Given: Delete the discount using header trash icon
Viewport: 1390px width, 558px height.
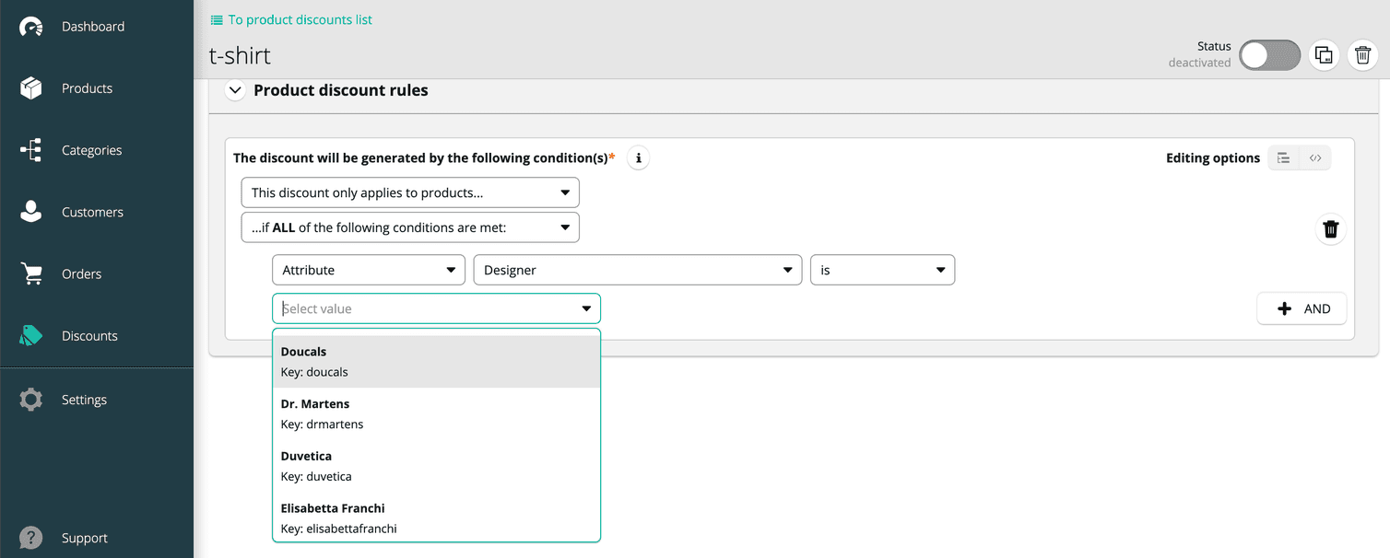Looking at the screenshot, I should (x=1362, y=54).
